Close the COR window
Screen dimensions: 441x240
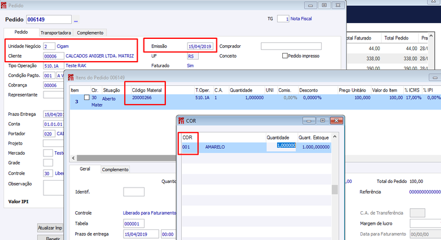pyautogui.click(x=336, y=121)
